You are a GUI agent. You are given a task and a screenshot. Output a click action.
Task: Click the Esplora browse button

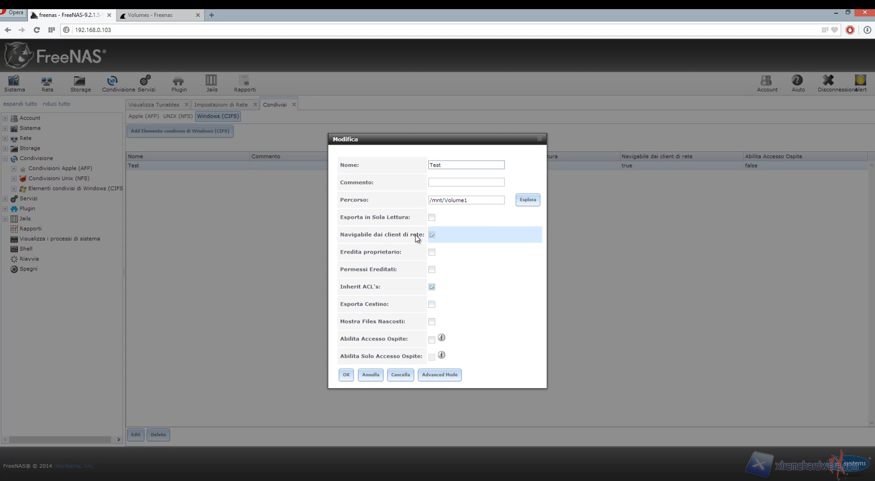[x=527, y=200]
